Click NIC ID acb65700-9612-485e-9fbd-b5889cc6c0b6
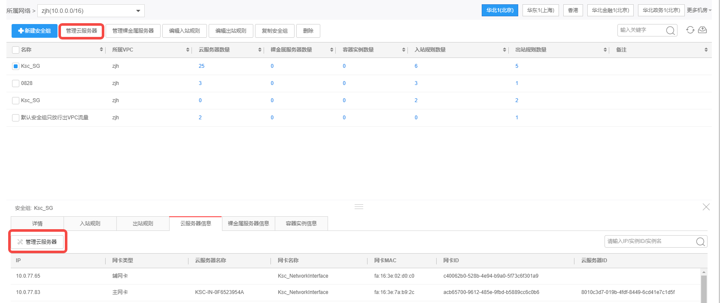This screenshot has height=303, width=720. click(x=491, y=292)
